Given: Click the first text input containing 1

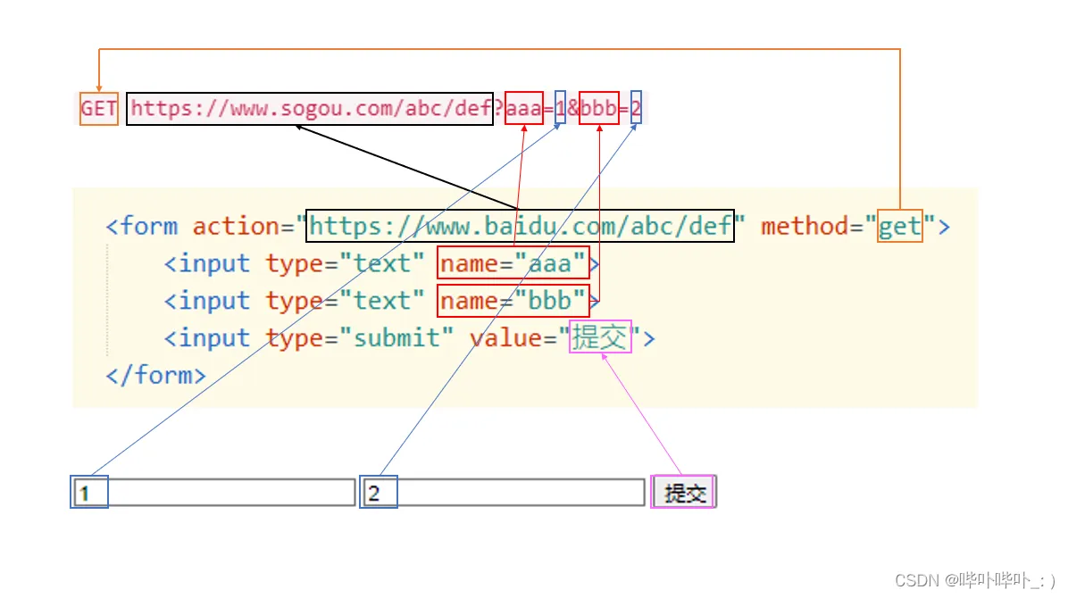Looking at the screenshot, I should [213, 493].
